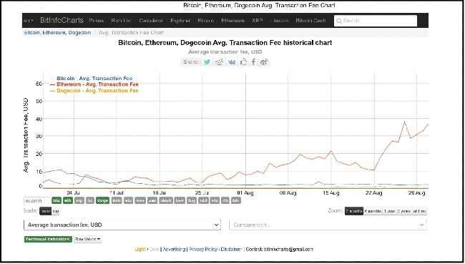Enable the xmr coin series
This screenshot has width=465, height=264.
[140, 200]
